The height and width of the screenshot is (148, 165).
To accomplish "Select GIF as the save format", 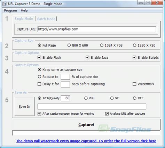I will 115,98.
